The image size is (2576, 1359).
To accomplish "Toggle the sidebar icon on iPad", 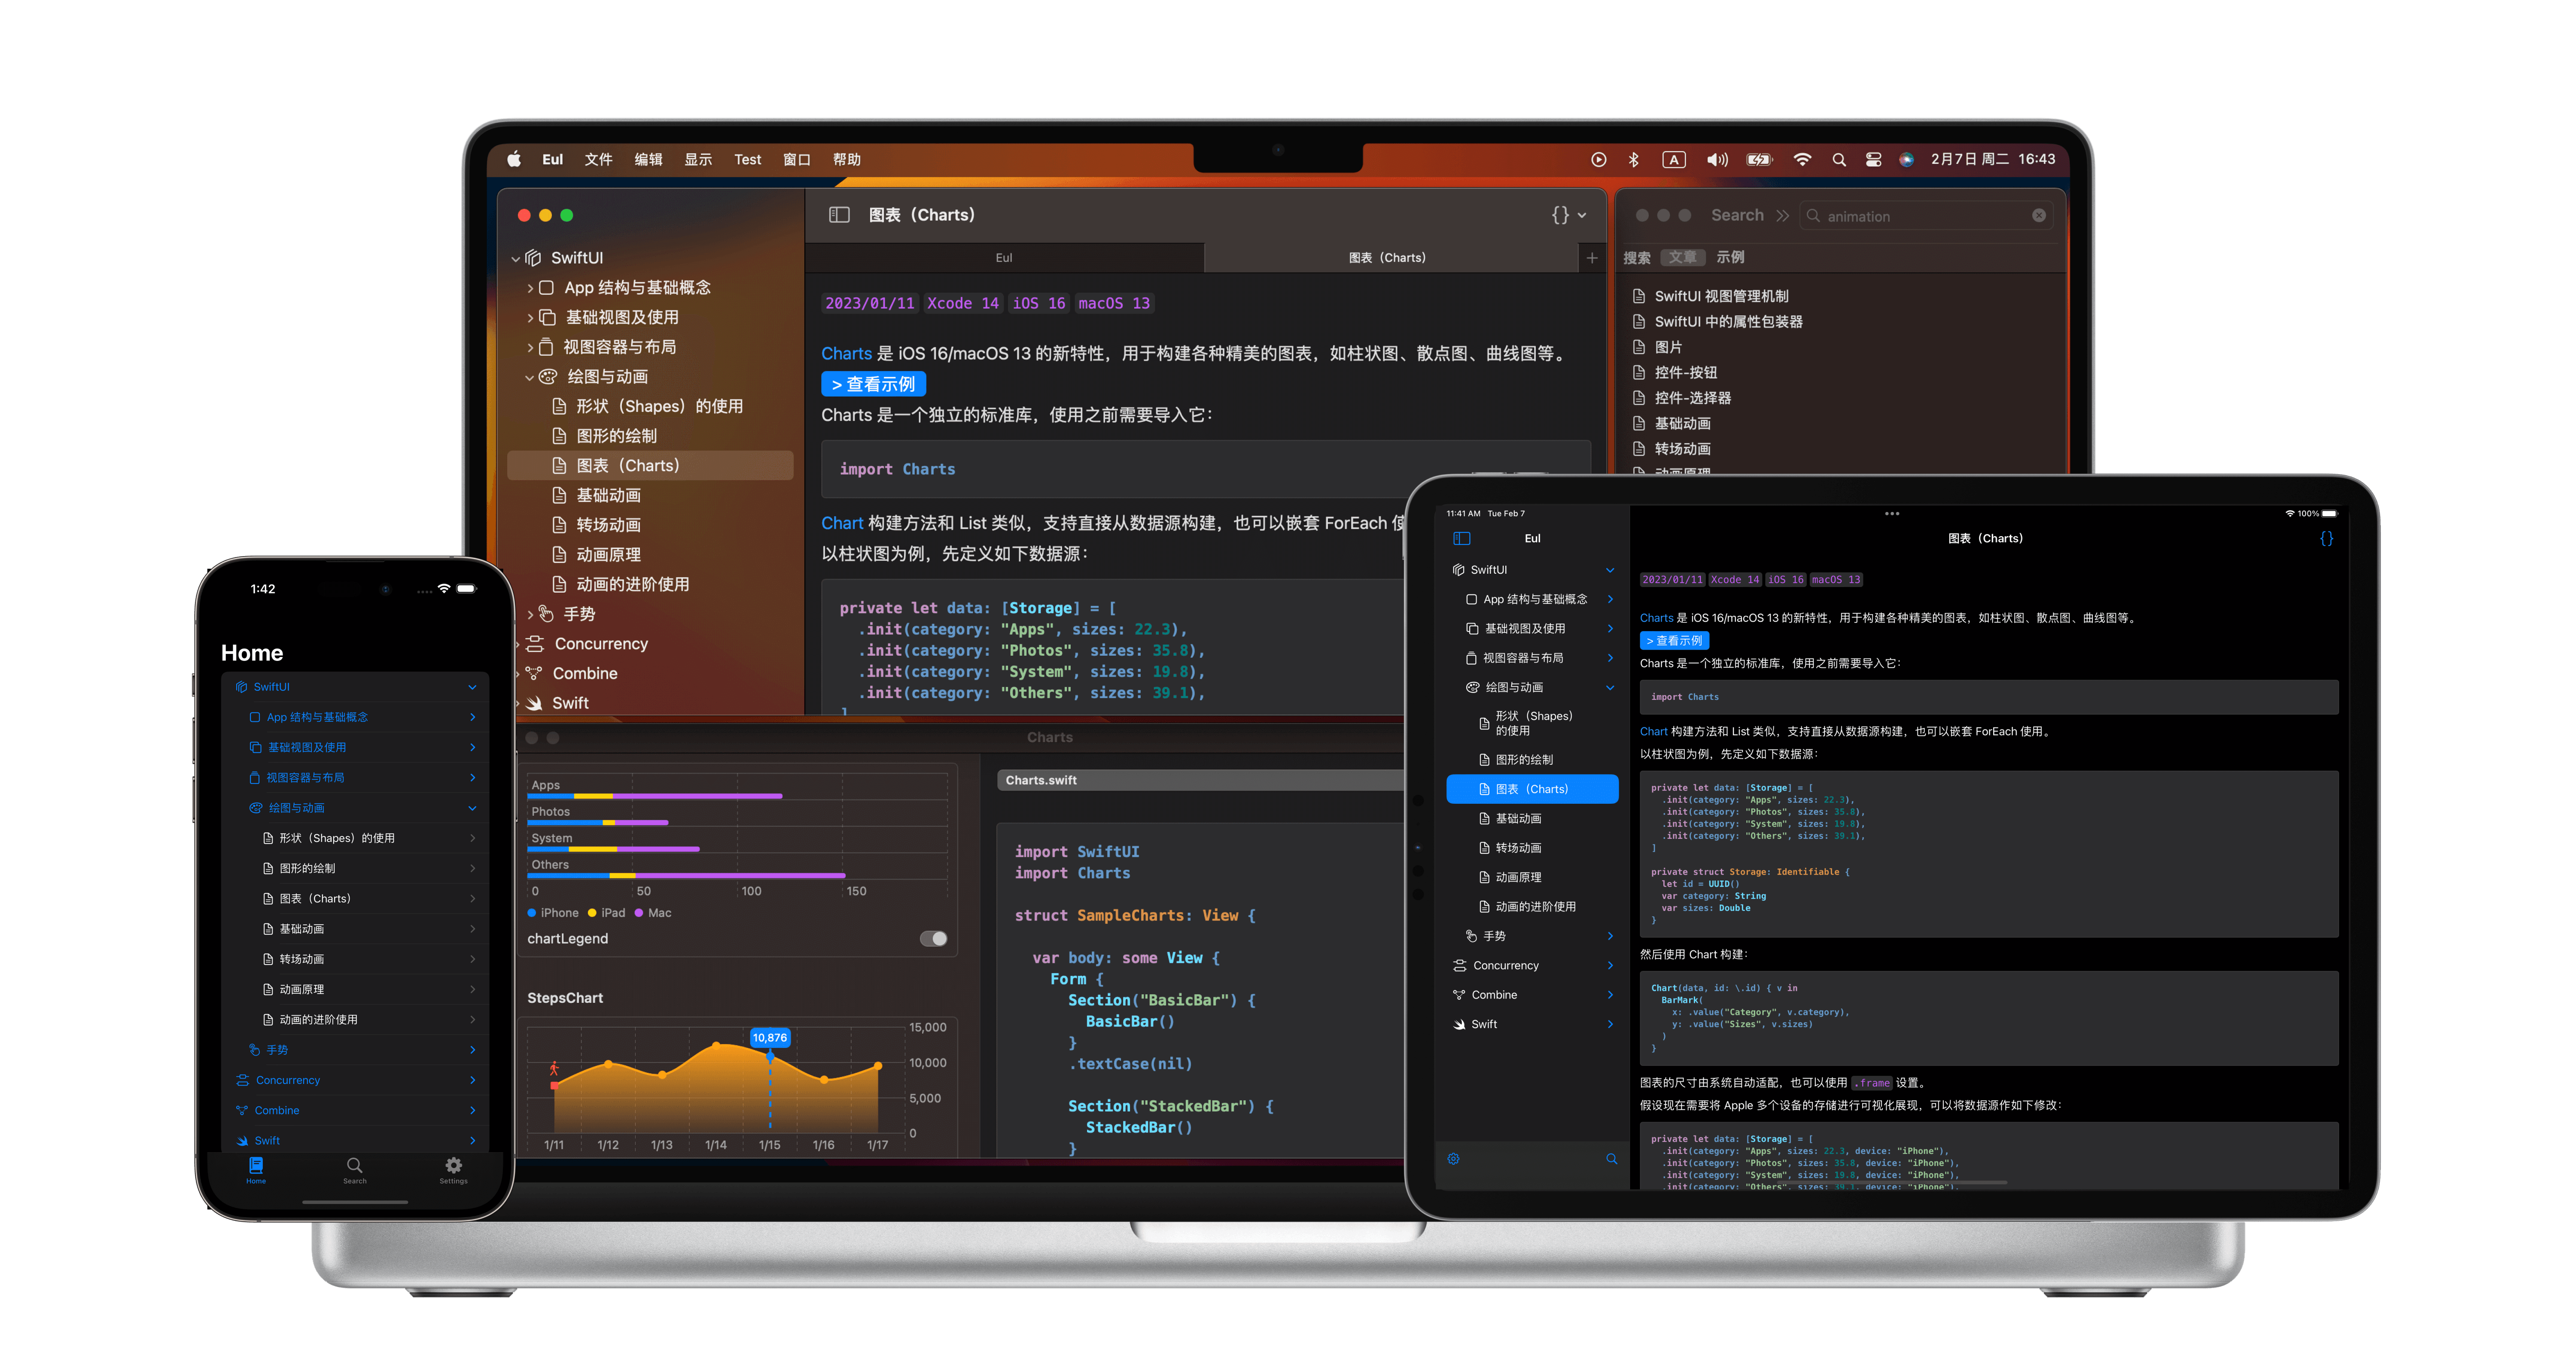I will coord(1461,539).
